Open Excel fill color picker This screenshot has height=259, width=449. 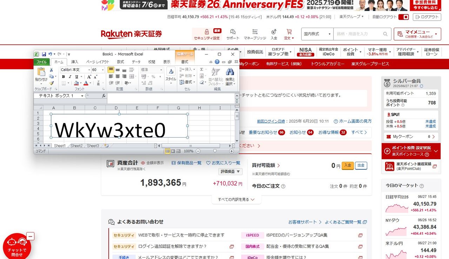[76, 83]
